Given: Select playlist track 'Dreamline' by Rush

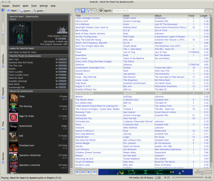Looking at the screenshot, I should tap(142, 55).
